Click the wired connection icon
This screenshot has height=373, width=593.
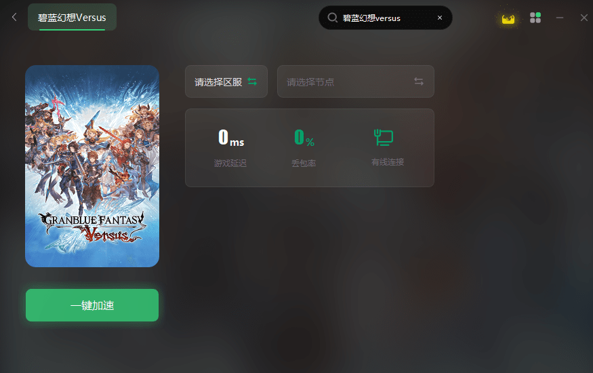384,137
